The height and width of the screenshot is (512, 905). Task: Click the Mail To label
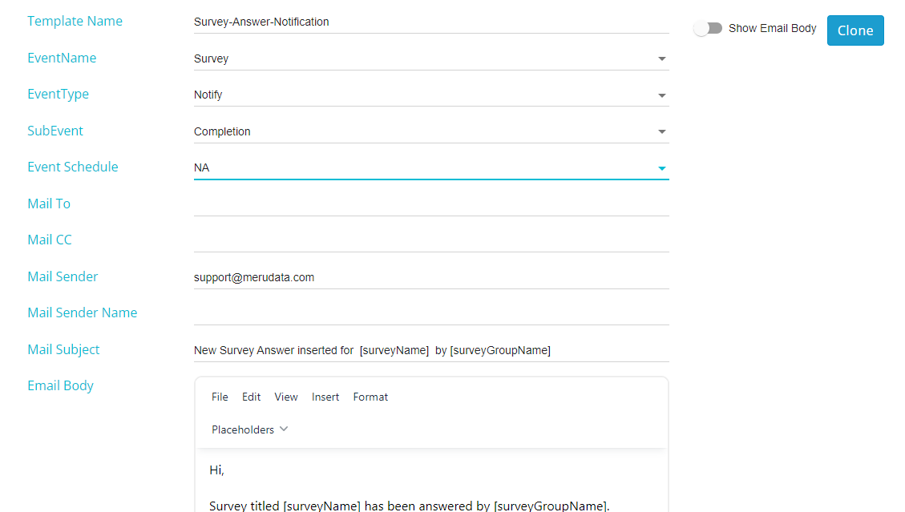pos(49,204)
